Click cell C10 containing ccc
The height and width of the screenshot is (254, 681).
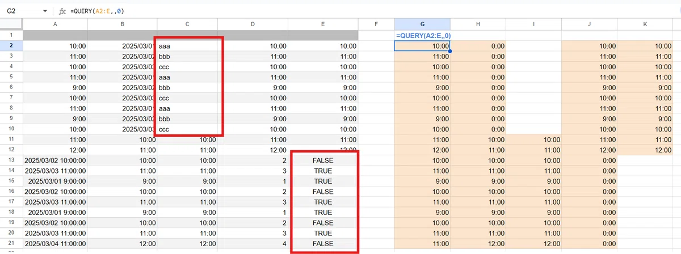(x=188, y=129)
